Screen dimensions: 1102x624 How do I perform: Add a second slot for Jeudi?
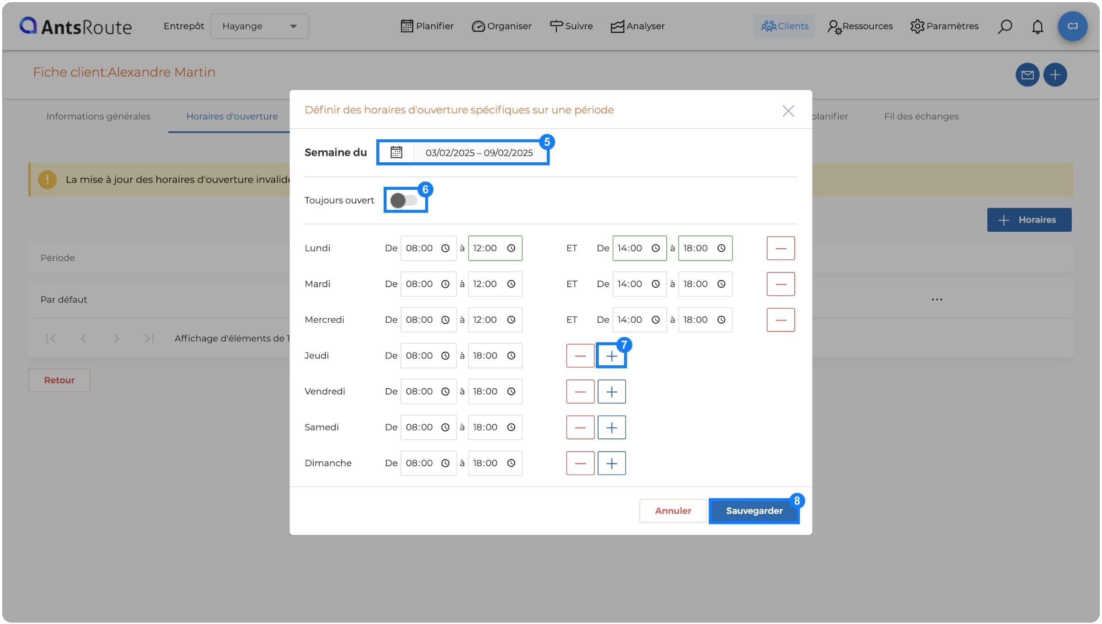611,356
